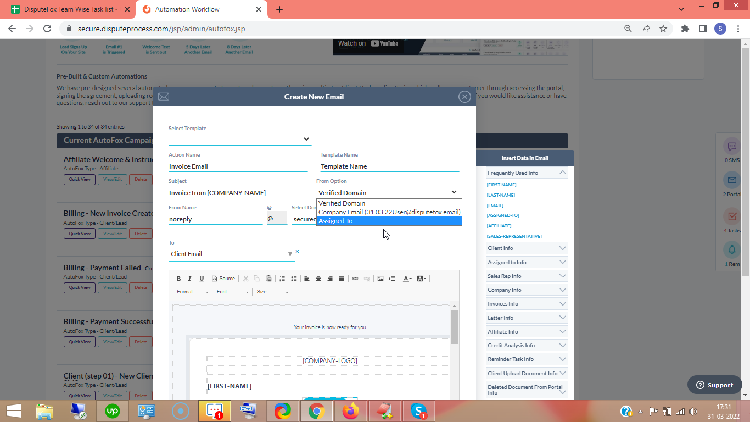Open the Select Template dropdown

click(x=305, y=139)
